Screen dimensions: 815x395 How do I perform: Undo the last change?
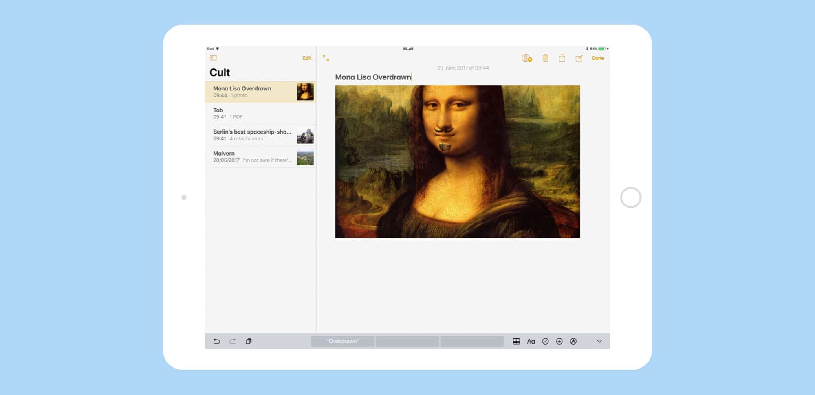click(x=216, y=341)
